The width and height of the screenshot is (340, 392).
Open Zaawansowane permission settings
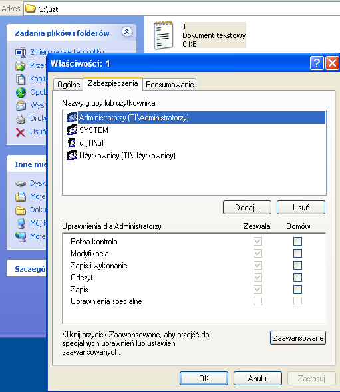click(298, 338)
